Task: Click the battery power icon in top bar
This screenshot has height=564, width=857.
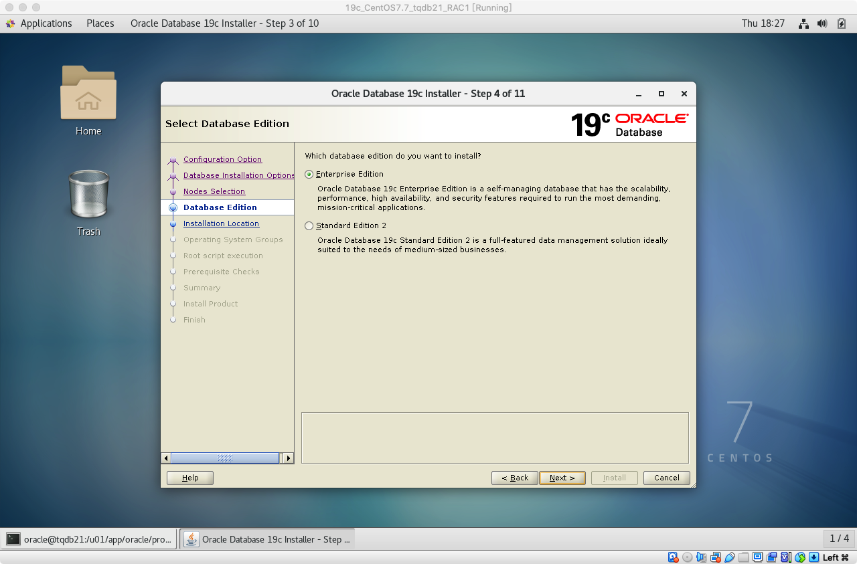Action: [x=842, y=23]
